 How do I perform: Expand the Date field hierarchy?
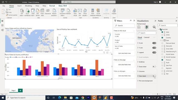tap(160, 40)
